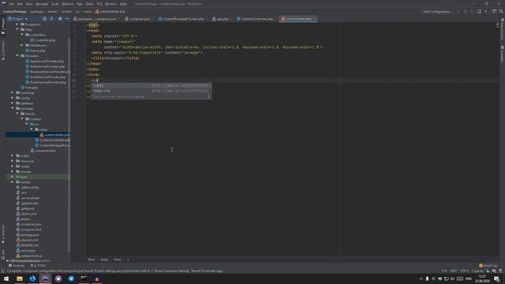Viewport: 505px width, 284px height.
Task: Click the tool windows toggle icon at bottom-left corner
Action: 3,271
